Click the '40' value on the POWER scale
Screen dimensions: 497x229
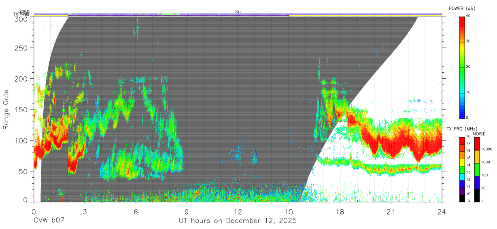point(469,16)
